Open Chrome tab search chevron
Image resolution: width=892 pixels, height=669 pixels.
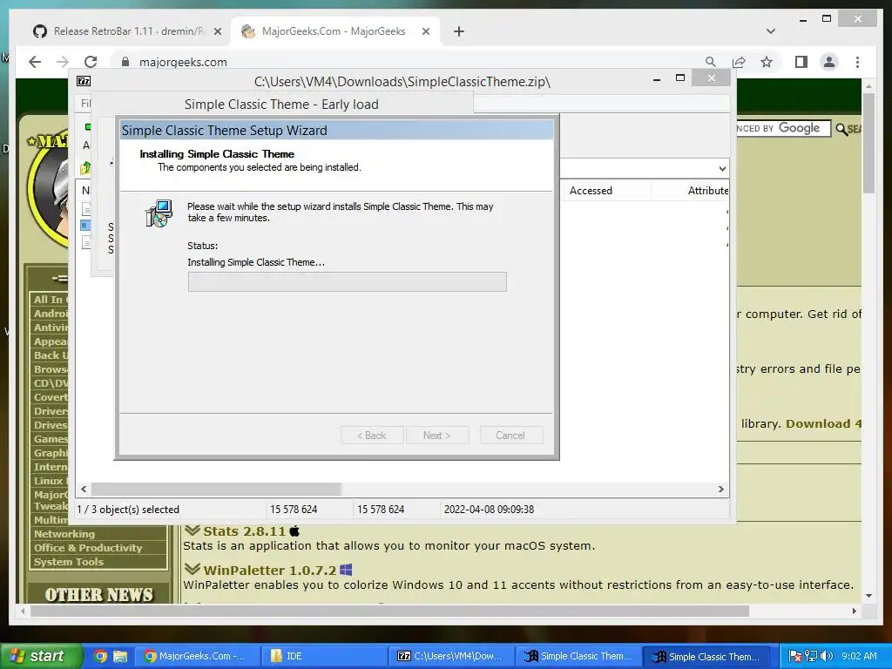(771, 31)
